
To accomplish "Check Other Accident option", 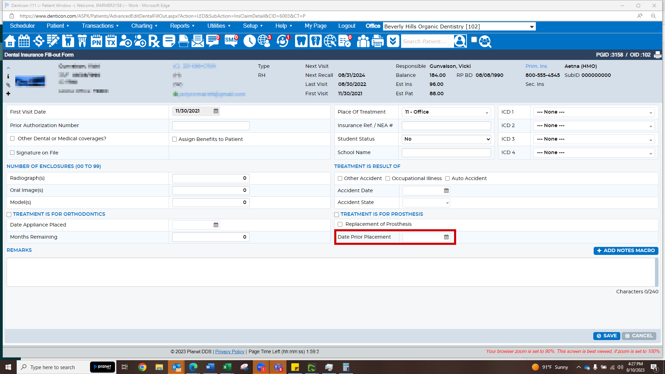I will coord(340,179).
